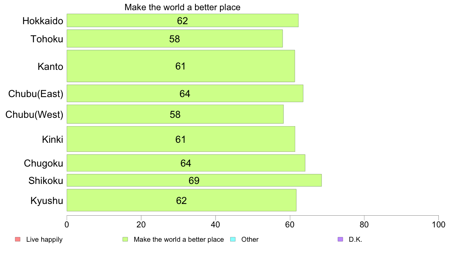Click the Chugoku bar labeled 64
Screen dimensions: 449x278
[186, 163]
